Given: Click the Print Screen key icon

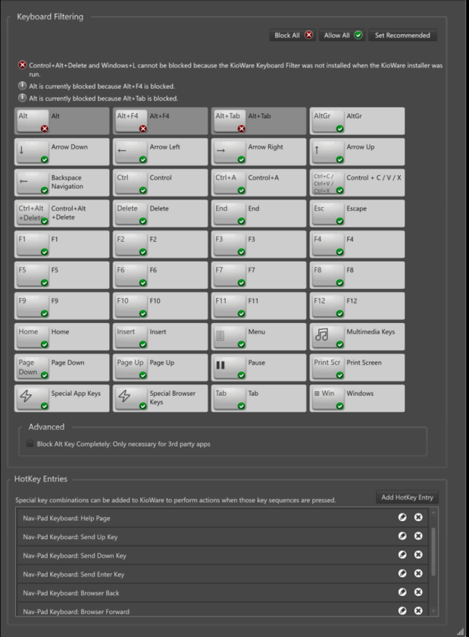Looking at the screenshot, I should [327, 368].
